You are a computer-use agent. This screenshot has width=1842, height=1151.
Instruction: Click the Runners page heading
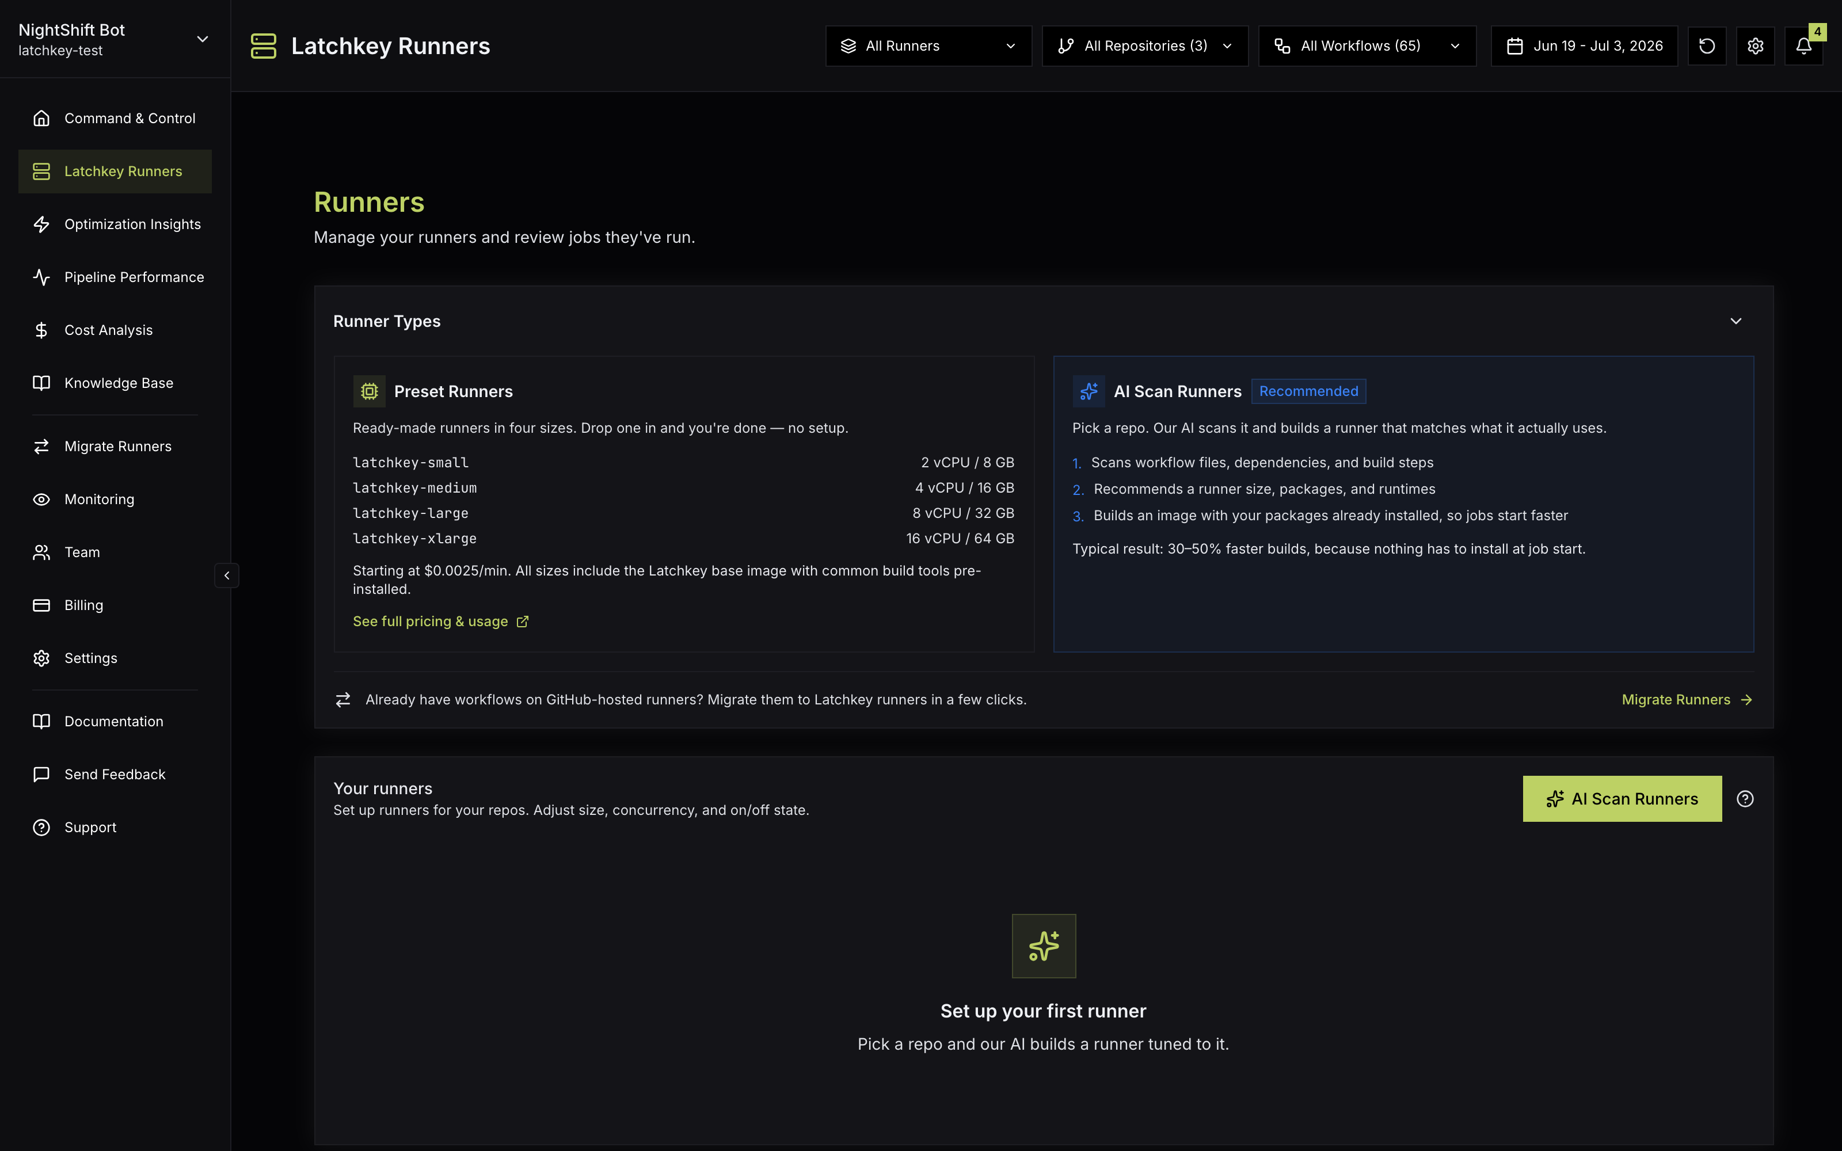point(369,203)
